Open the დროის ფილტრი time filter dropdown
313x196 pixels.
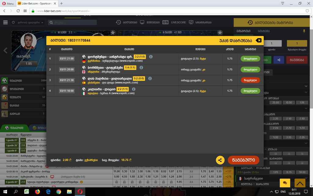pyautogui.click(x=28, y=23)
